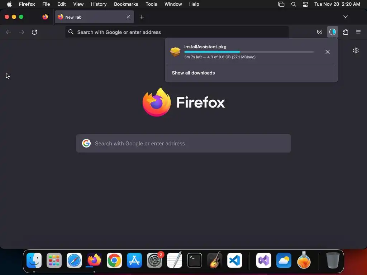Click the Google logo in search box
The width and height of the screenshot is (367, 275).
coord(86,143)
